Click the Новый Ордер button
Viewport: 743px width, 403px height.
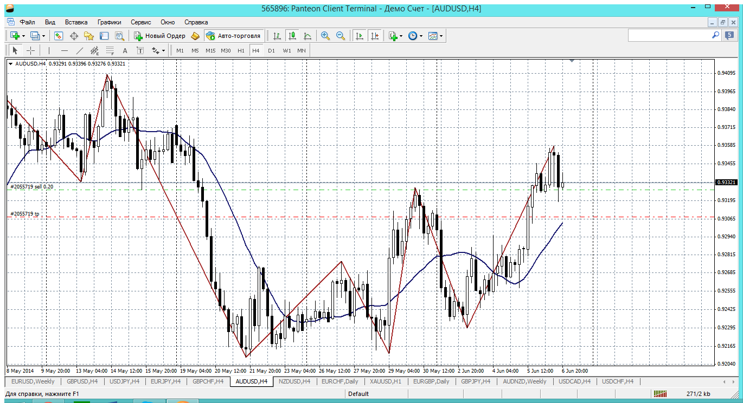161,36
